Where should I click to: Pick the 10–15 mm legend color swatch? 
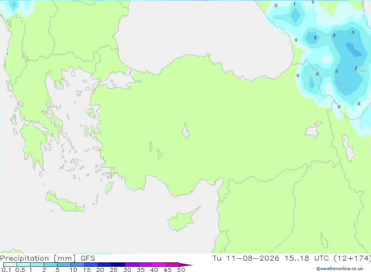point(78,265)
